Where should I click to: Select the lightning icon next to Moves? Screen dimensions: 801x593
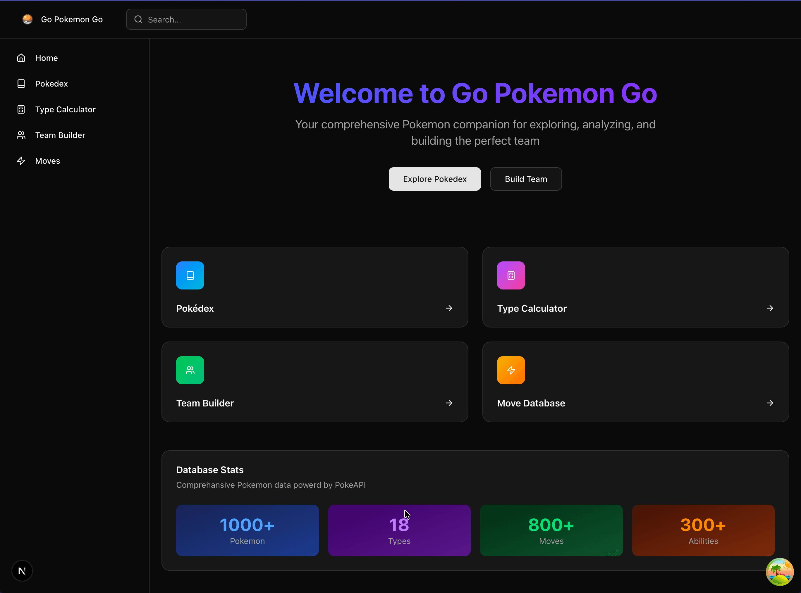(x=21, y=161)
